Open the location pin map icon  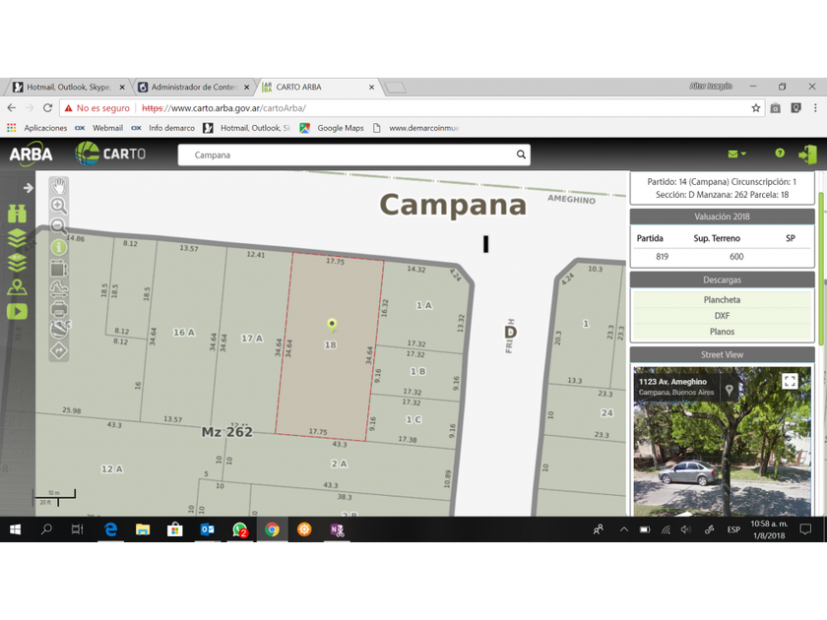click(x=17, y=287)
